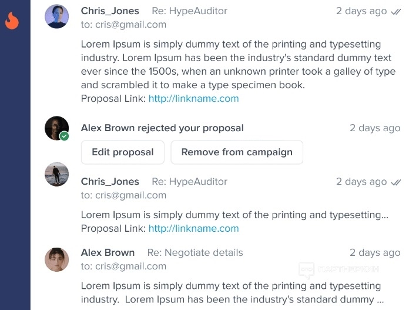Click the flame logo icon in sidebar
The width and height of the screenshot is (409, 310).
[12, 21]
